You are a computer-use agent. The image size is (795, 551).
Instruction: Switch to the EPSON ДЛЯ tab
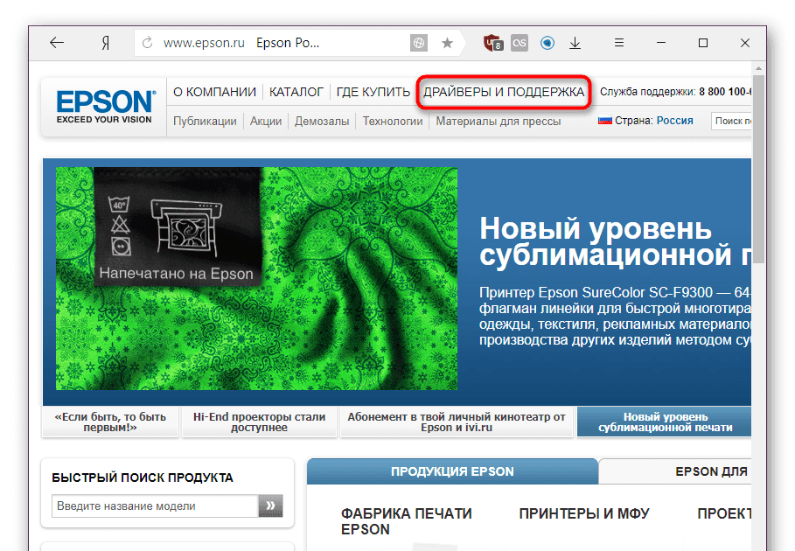pos(675,471)
